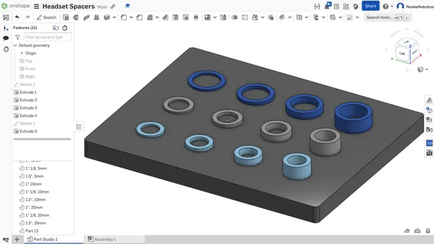Click the notifications bell icon

point(327,6)
